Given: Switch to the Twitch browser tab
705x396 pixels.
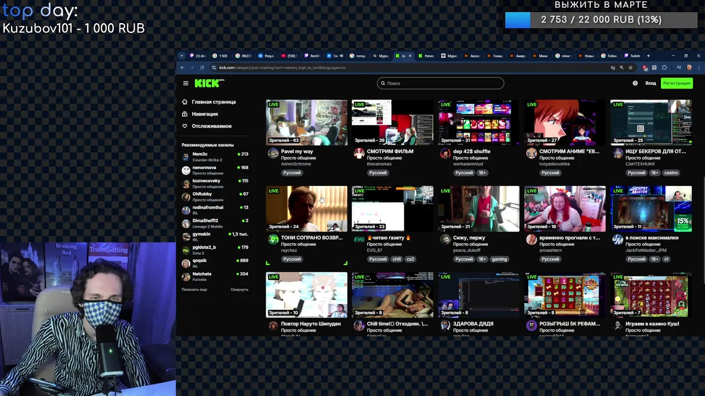Looking at the screenshot, I should [632, 56].
